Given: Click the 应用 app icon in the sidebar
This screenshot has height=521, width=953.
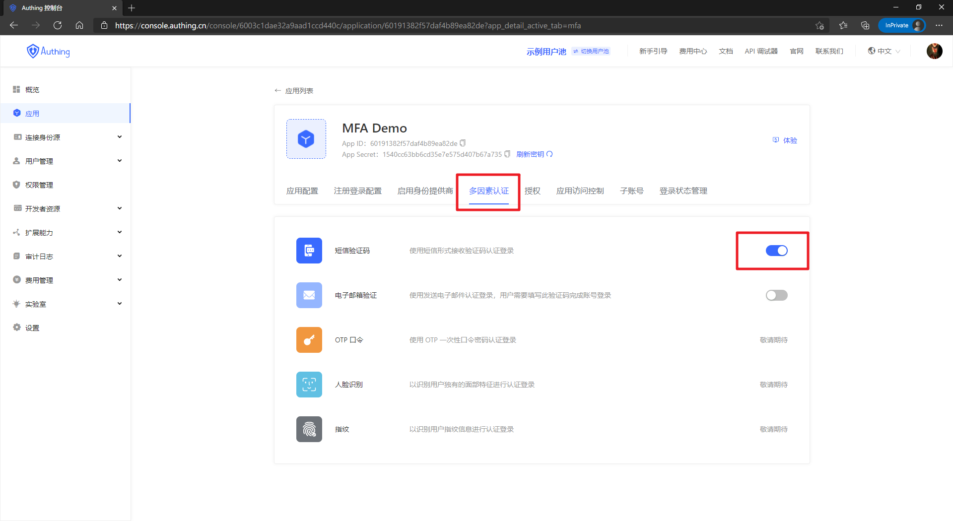Looking at the screenshot, I should [x=17, y=113].
